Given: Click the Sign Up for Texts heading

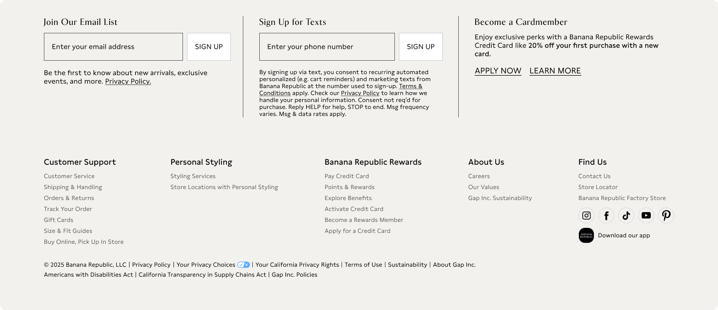Looking at the screenshot, I should [x=293, y=22].
